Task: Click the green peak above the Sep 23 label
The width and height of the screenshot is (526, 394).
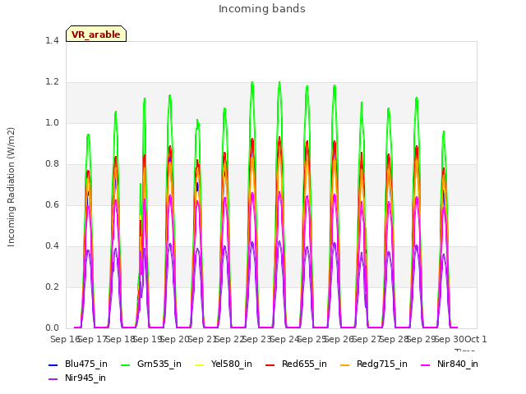Action: coord(252,82)
